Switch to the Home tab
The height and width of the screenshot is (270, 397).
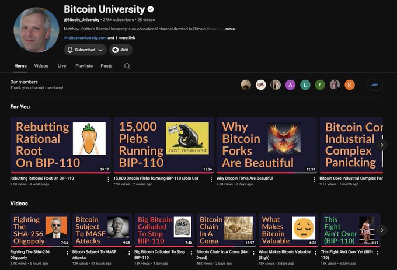click(x=20, y=66)
